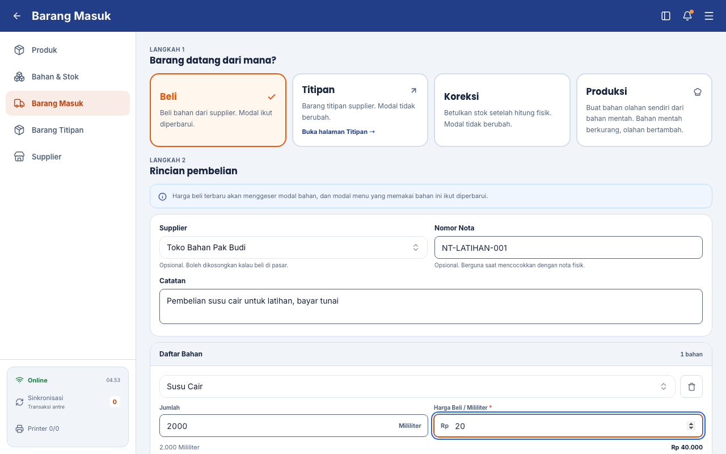Focus the Catatan text area
The image size is (726, 454).
[x=431, y=306]
